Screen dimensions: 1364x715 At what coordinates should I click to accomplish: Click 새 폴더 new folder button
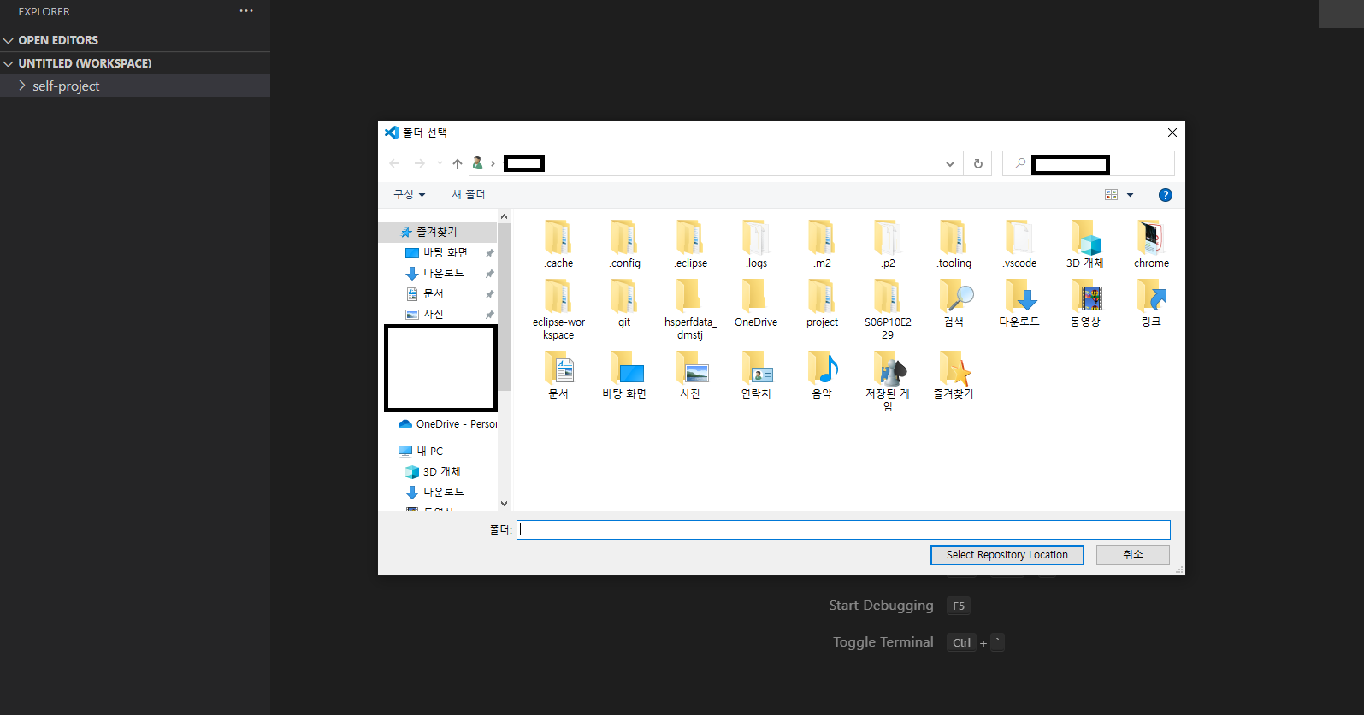(x=469, y=195)
